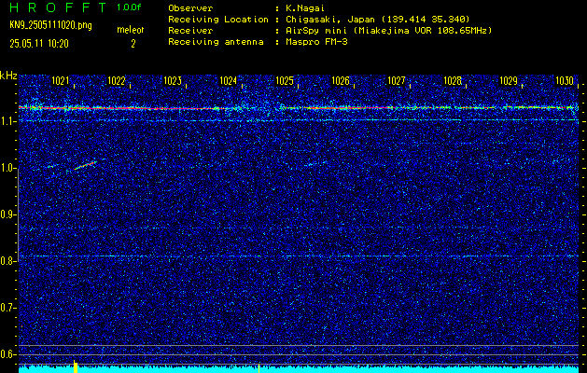
Task: Click the 1024 time marker
Action: pyautogui.click(x=229, y=81)
